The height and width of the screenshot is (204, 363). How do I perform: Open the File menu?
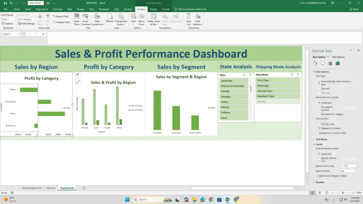click(5, 9)
